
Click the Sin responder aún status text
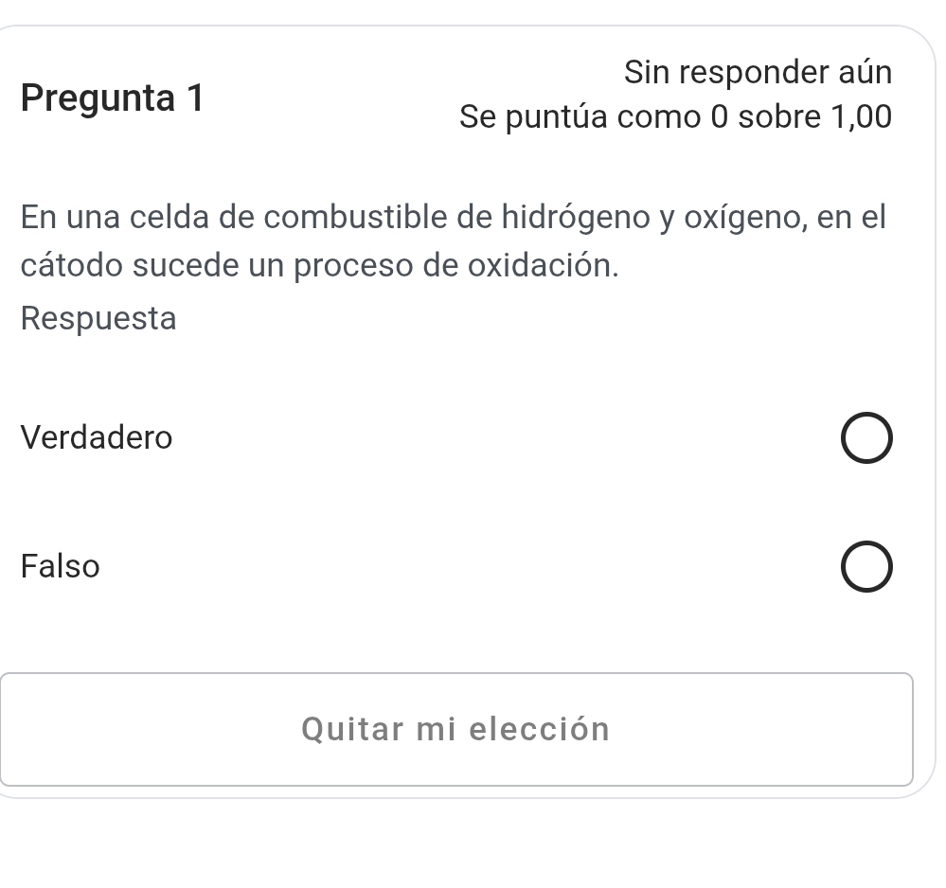(x=758, y=72)
